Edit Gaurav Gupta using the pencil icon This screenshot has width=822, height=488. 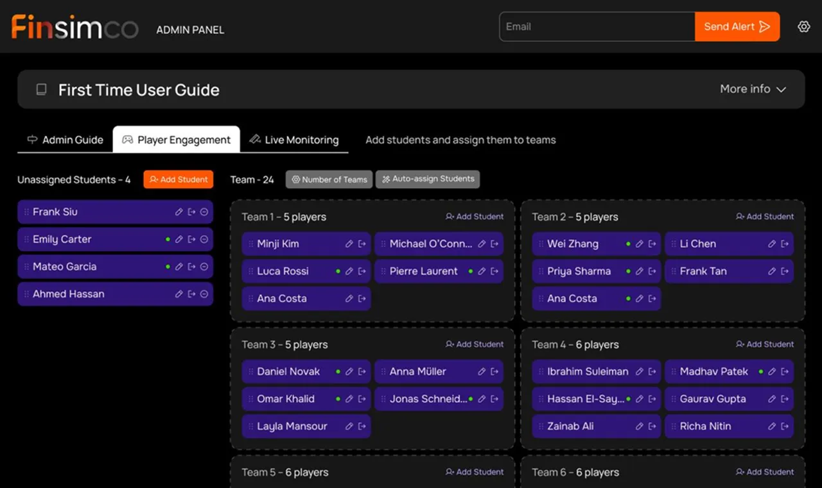[x=772, y=399]
